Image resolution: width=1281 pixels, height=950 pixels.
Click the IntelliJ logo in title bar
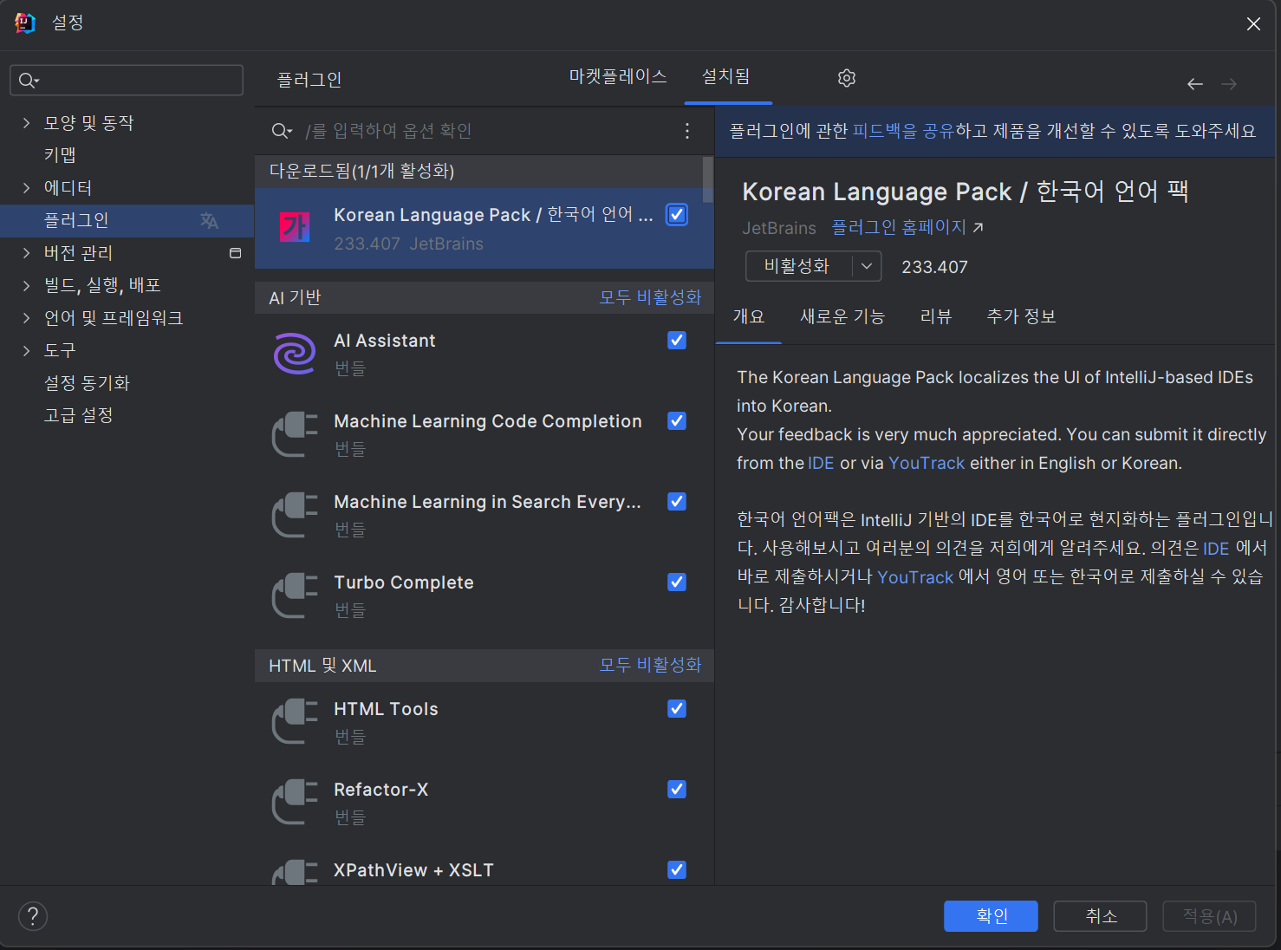click(x=25, y=23)
